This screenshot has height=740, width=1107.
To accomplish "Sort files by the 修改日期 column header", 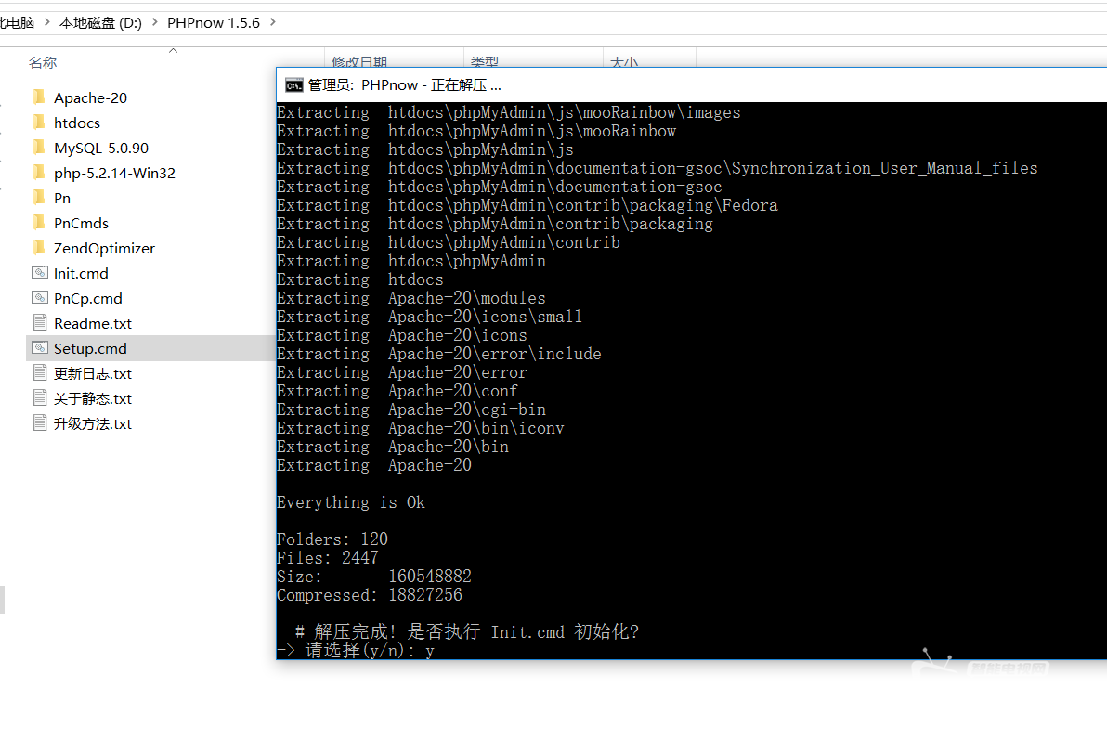I will [359, 61].
